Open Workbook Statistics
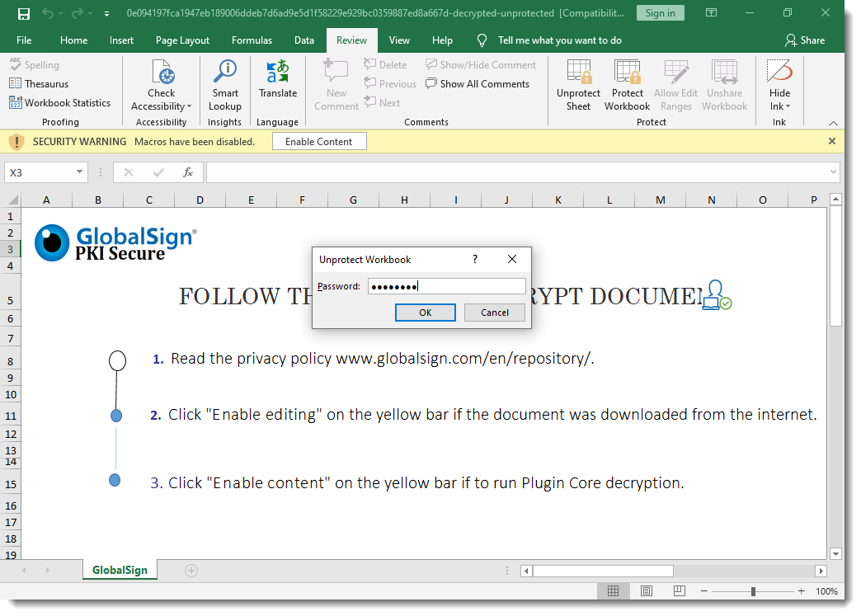This screenshot has height=616, width=861. [x=59, y=103]
